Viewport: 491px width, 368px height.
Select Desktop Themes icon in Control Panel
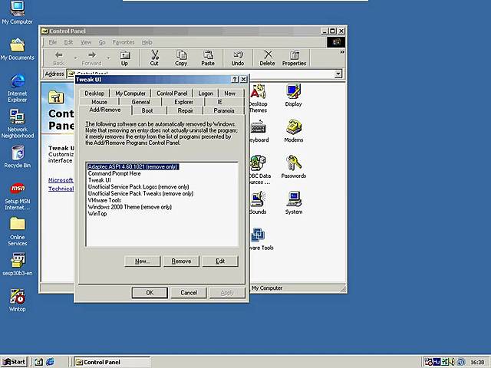pyautogui.click(x=258, y=98)
